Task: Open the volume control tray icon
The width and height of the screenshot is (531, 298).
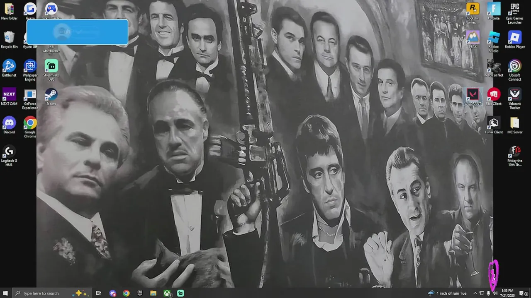Action: click(495, 293)
